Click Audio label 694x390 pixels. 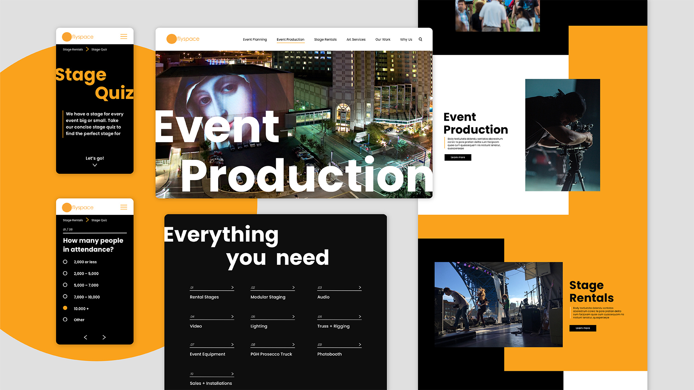[x=324, y=297]
